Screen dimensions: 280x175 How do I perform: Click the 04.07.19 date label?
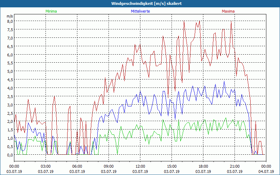tap(266, 171)
